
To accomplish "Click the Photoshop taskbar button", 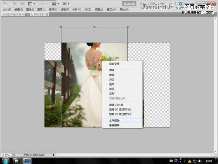I will pos(27,161).
